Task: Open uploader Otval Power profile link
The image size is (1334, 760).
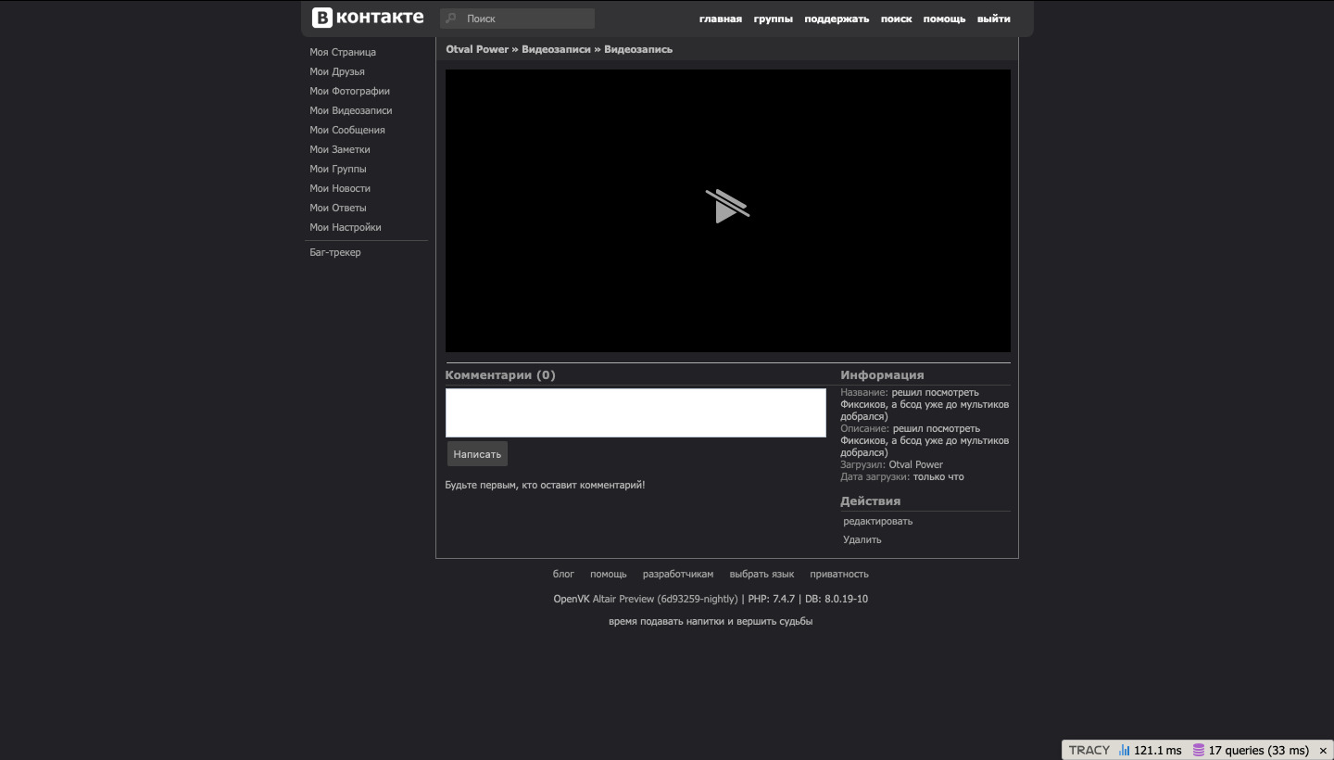Action: (916, 464)
